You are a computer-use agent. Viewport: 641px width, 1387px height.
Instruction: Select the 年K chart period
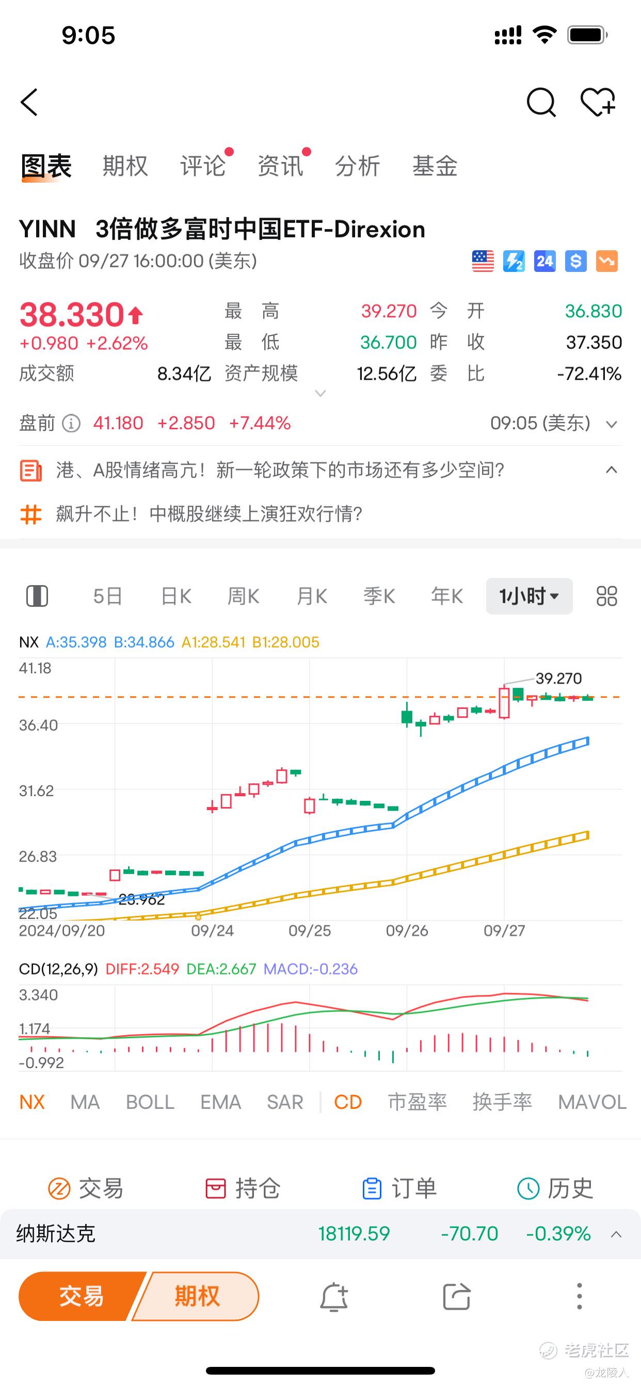[447, 596]
